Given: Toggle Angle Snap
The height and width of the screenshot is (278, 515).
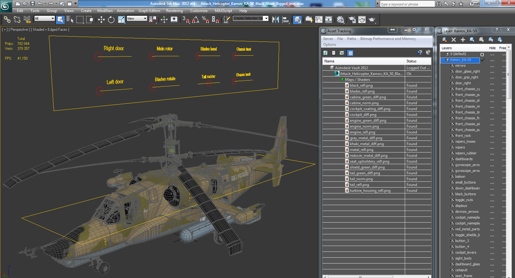Looking at the screenshot, I should click(196, 20).
